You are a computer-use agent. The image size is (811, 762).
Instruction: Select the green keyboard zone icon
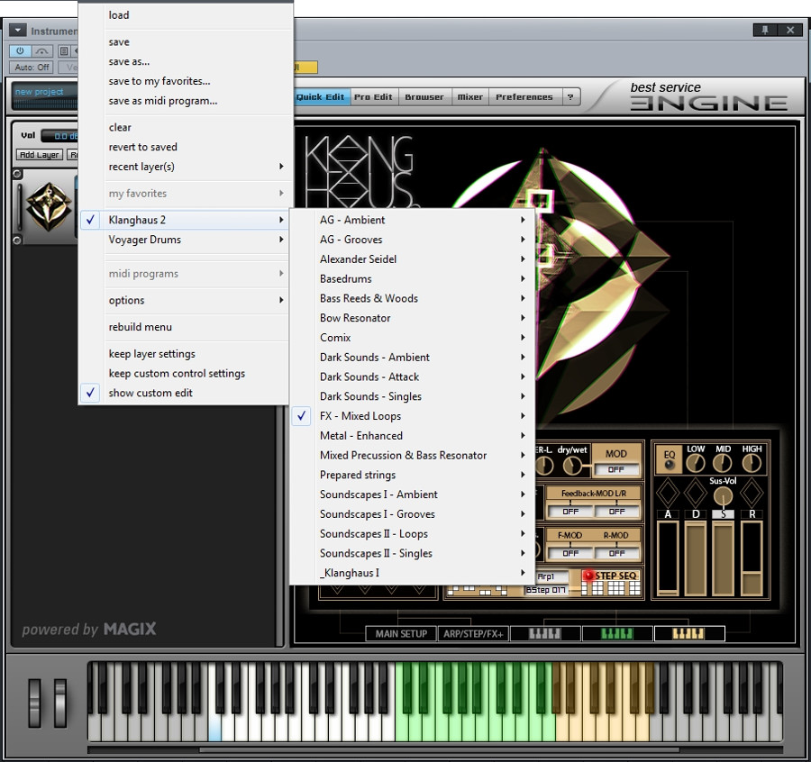pyautogui.click(x=617, y=633)
